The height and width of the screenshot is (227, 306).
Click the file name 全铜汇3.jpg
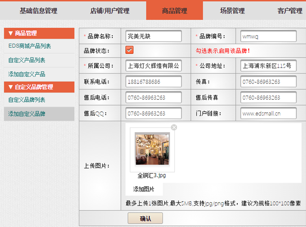151,175
